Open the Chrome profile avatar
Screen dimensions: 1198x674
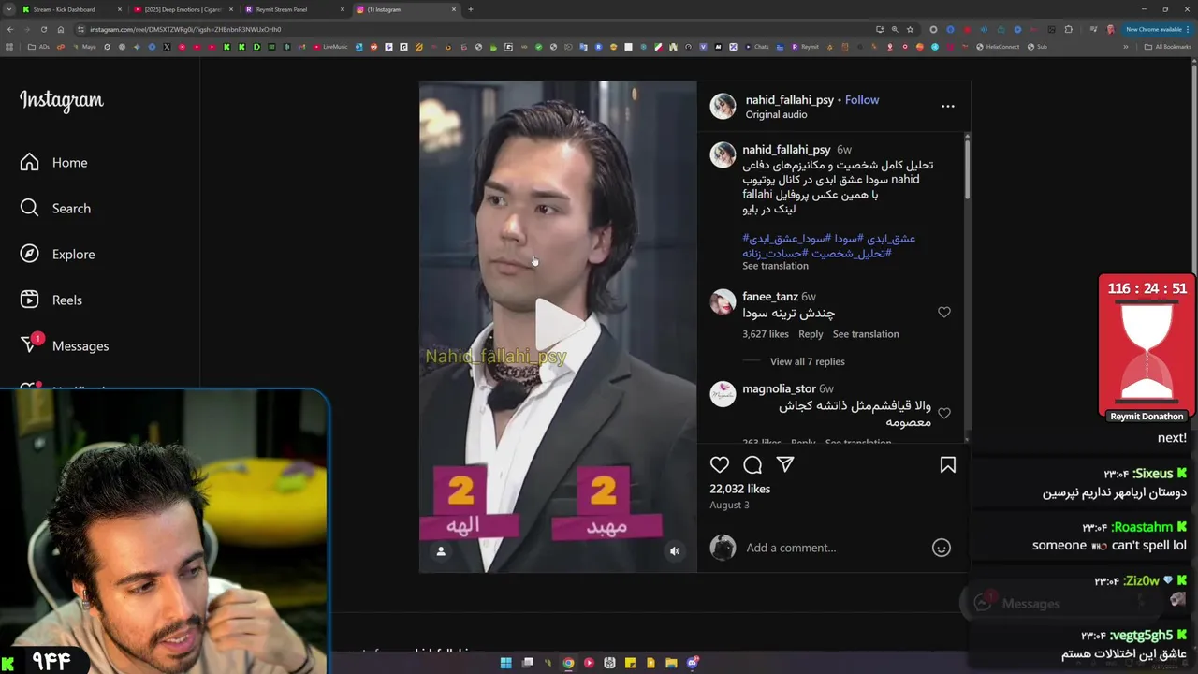point(1110,29)
